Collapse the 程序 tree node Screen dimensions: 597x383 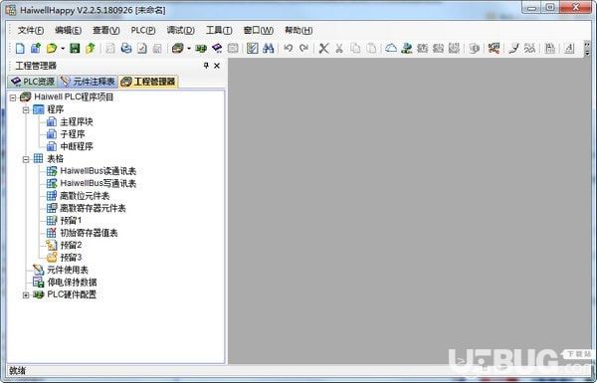[x=26, y=110]
